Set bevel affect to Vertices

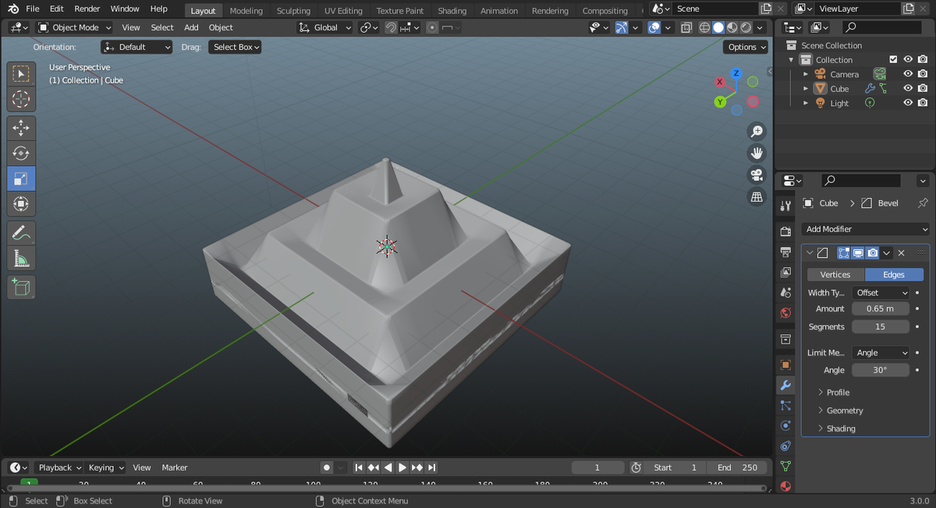click(835, 274)
